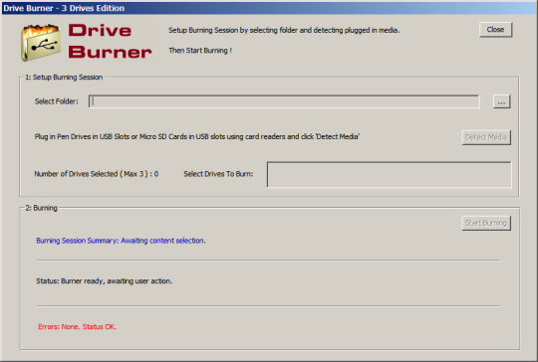
Task: Click the Detect Media button
Action: (x=486, y=137)
